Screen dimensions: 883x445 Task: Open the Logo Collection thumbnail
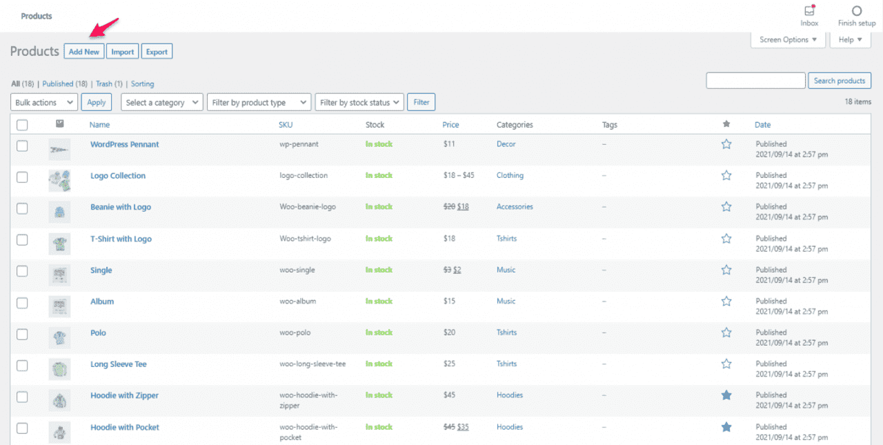tap(59, 181)
